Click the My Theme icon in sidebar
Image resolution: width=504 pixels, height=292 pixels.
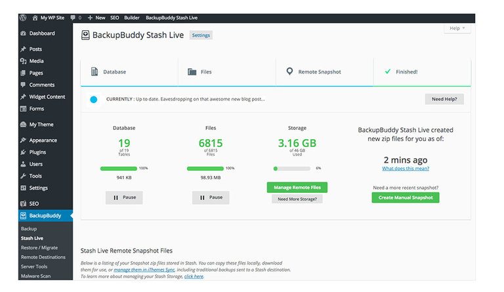pos(23,124)
